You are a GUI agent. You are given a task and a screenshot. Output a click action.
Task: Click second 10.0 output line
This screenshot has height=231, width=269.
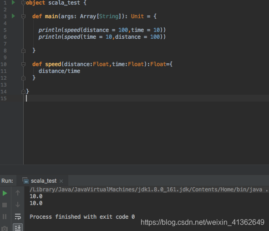(36, 203)
